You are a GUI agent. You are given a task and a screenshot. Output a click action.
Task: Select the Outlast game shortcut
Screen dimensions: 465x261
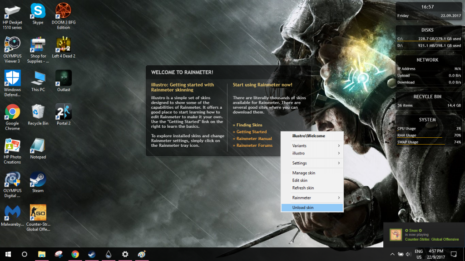64,81
